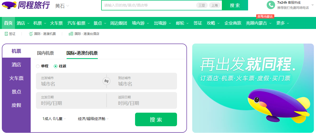Expand the 亮丽内蒙古 navigation dropdown

[270, 23]
